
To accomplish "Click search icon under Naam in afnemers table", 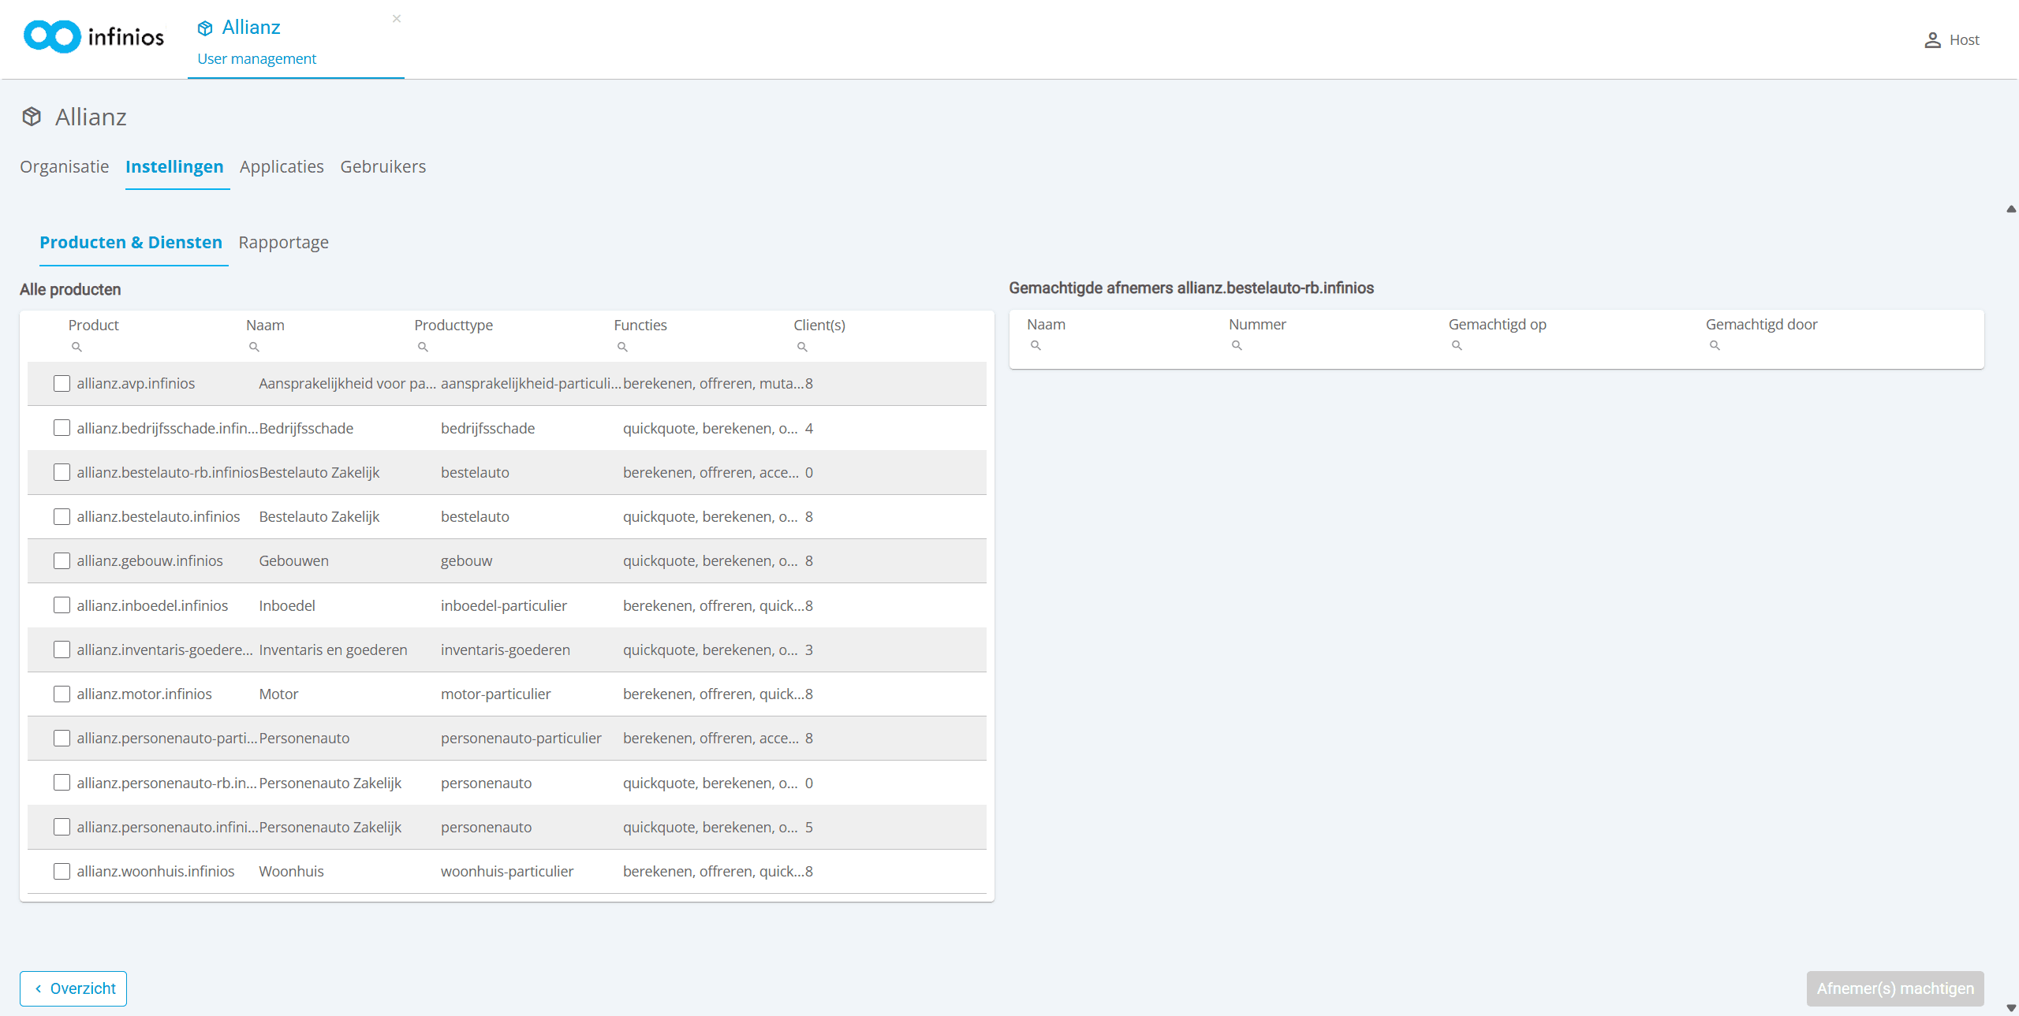I will pos(1036,345).
